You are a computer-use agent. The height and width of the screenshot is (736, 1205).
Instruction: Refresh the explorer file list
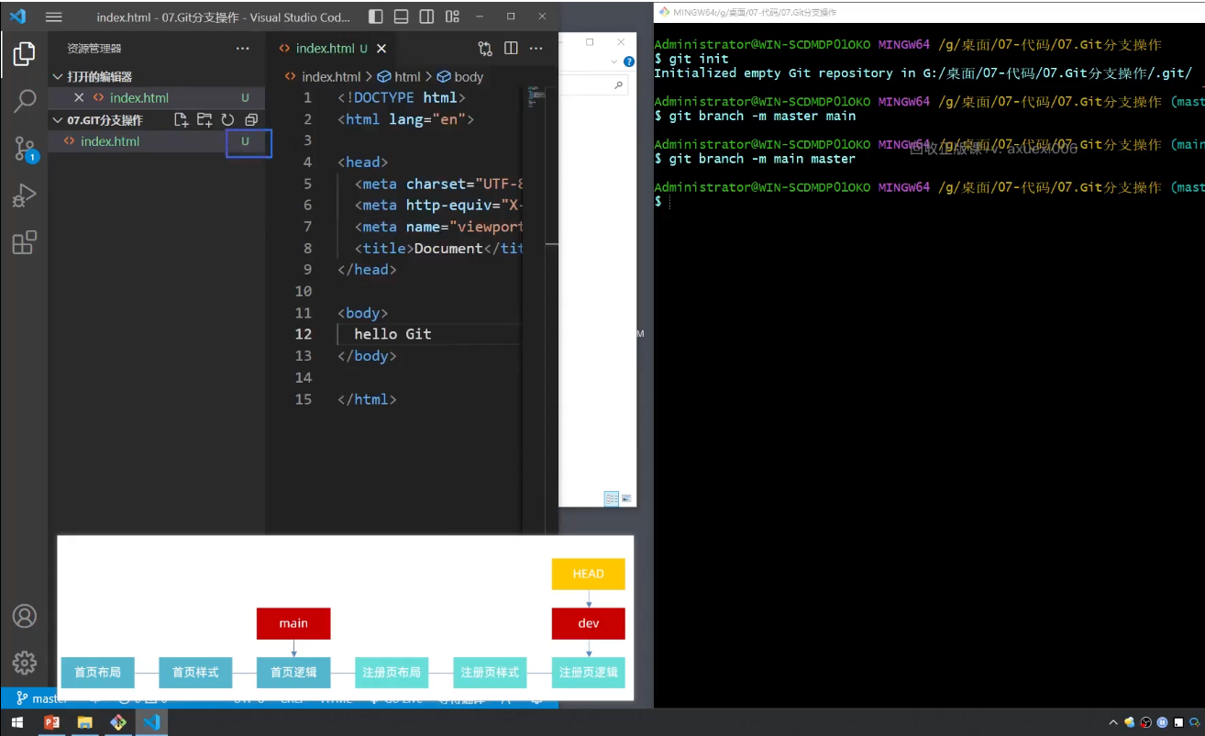coord(227,119)
